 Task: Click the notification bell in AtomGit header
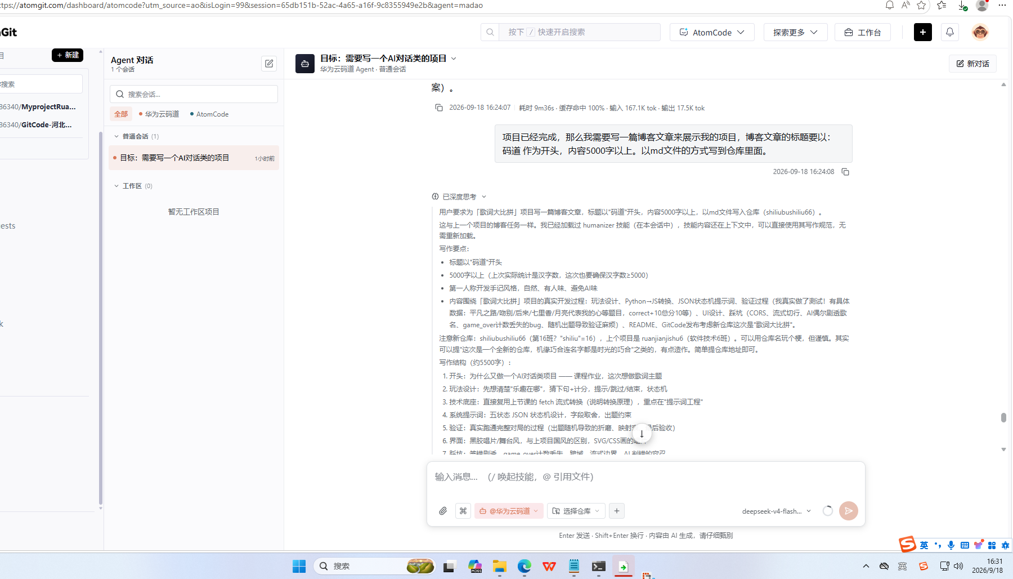tap(950, 32)
